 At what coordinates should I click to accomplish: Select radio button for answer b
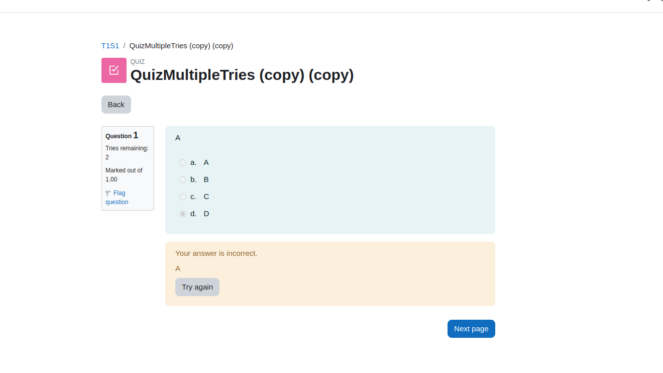(183, 179)
